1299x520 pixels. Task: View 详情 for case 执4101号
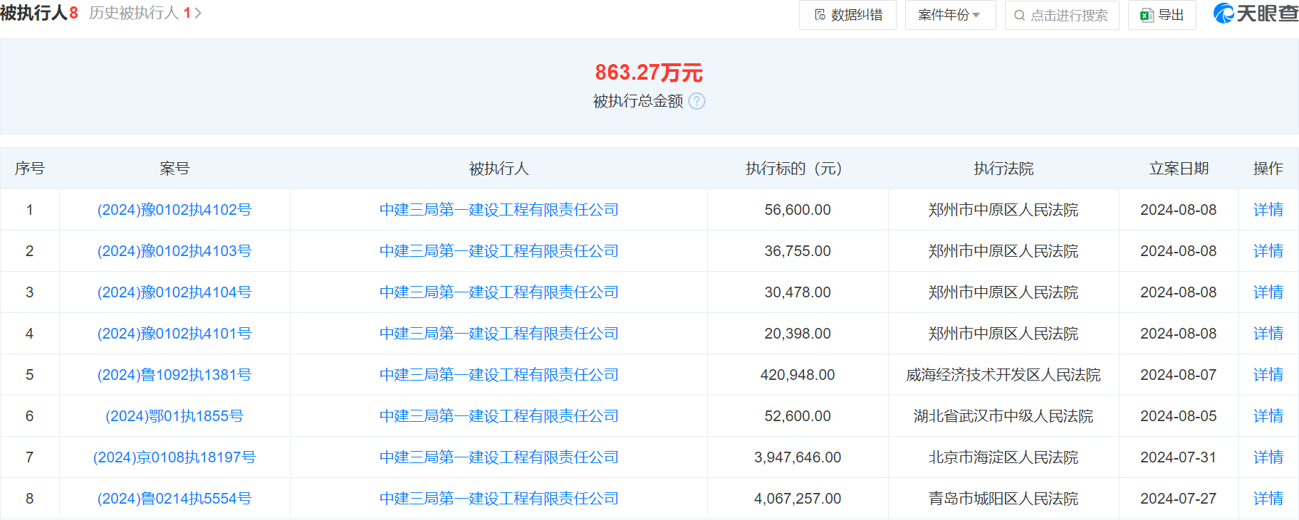pos(1268,334)
